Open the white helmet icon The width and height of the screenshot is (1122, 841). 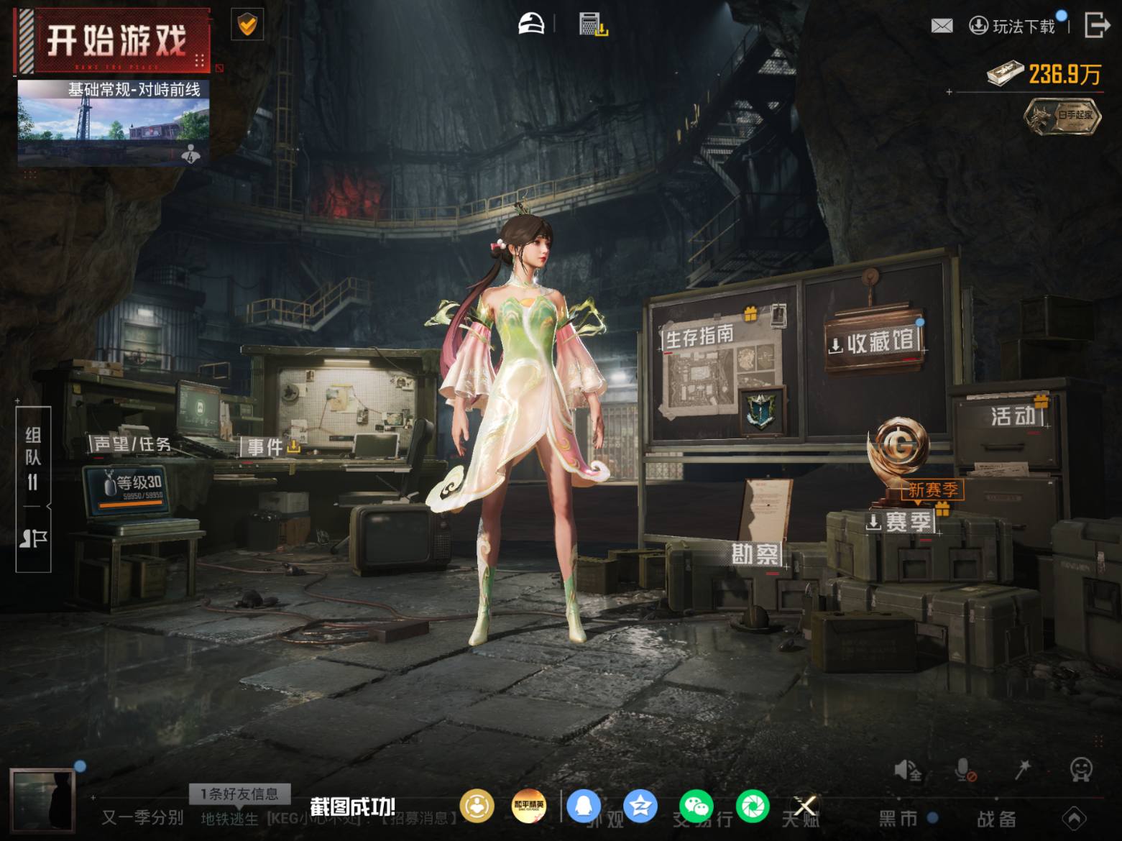532,24
